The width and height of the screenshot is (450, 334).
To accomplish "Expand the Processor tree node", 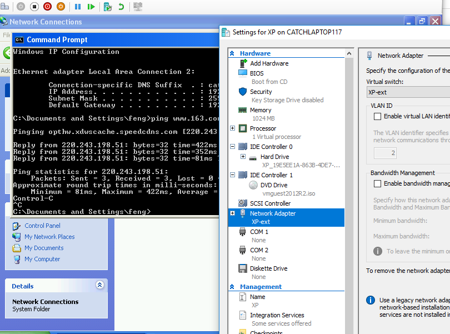I will [x=233, y=128].
